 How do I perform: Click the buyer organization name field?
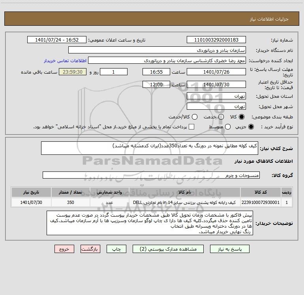tap(157, 50)
